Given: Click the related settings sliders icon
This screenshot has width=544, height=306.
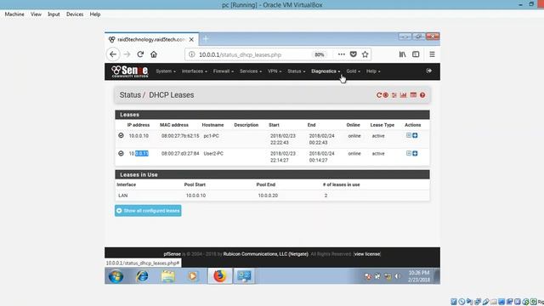Looking at the screenshot, I should point(394,95).
